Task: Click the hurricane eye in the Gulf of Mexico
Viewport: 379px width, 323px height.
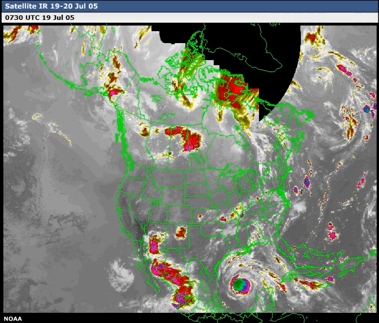Action: pos(240,284)
